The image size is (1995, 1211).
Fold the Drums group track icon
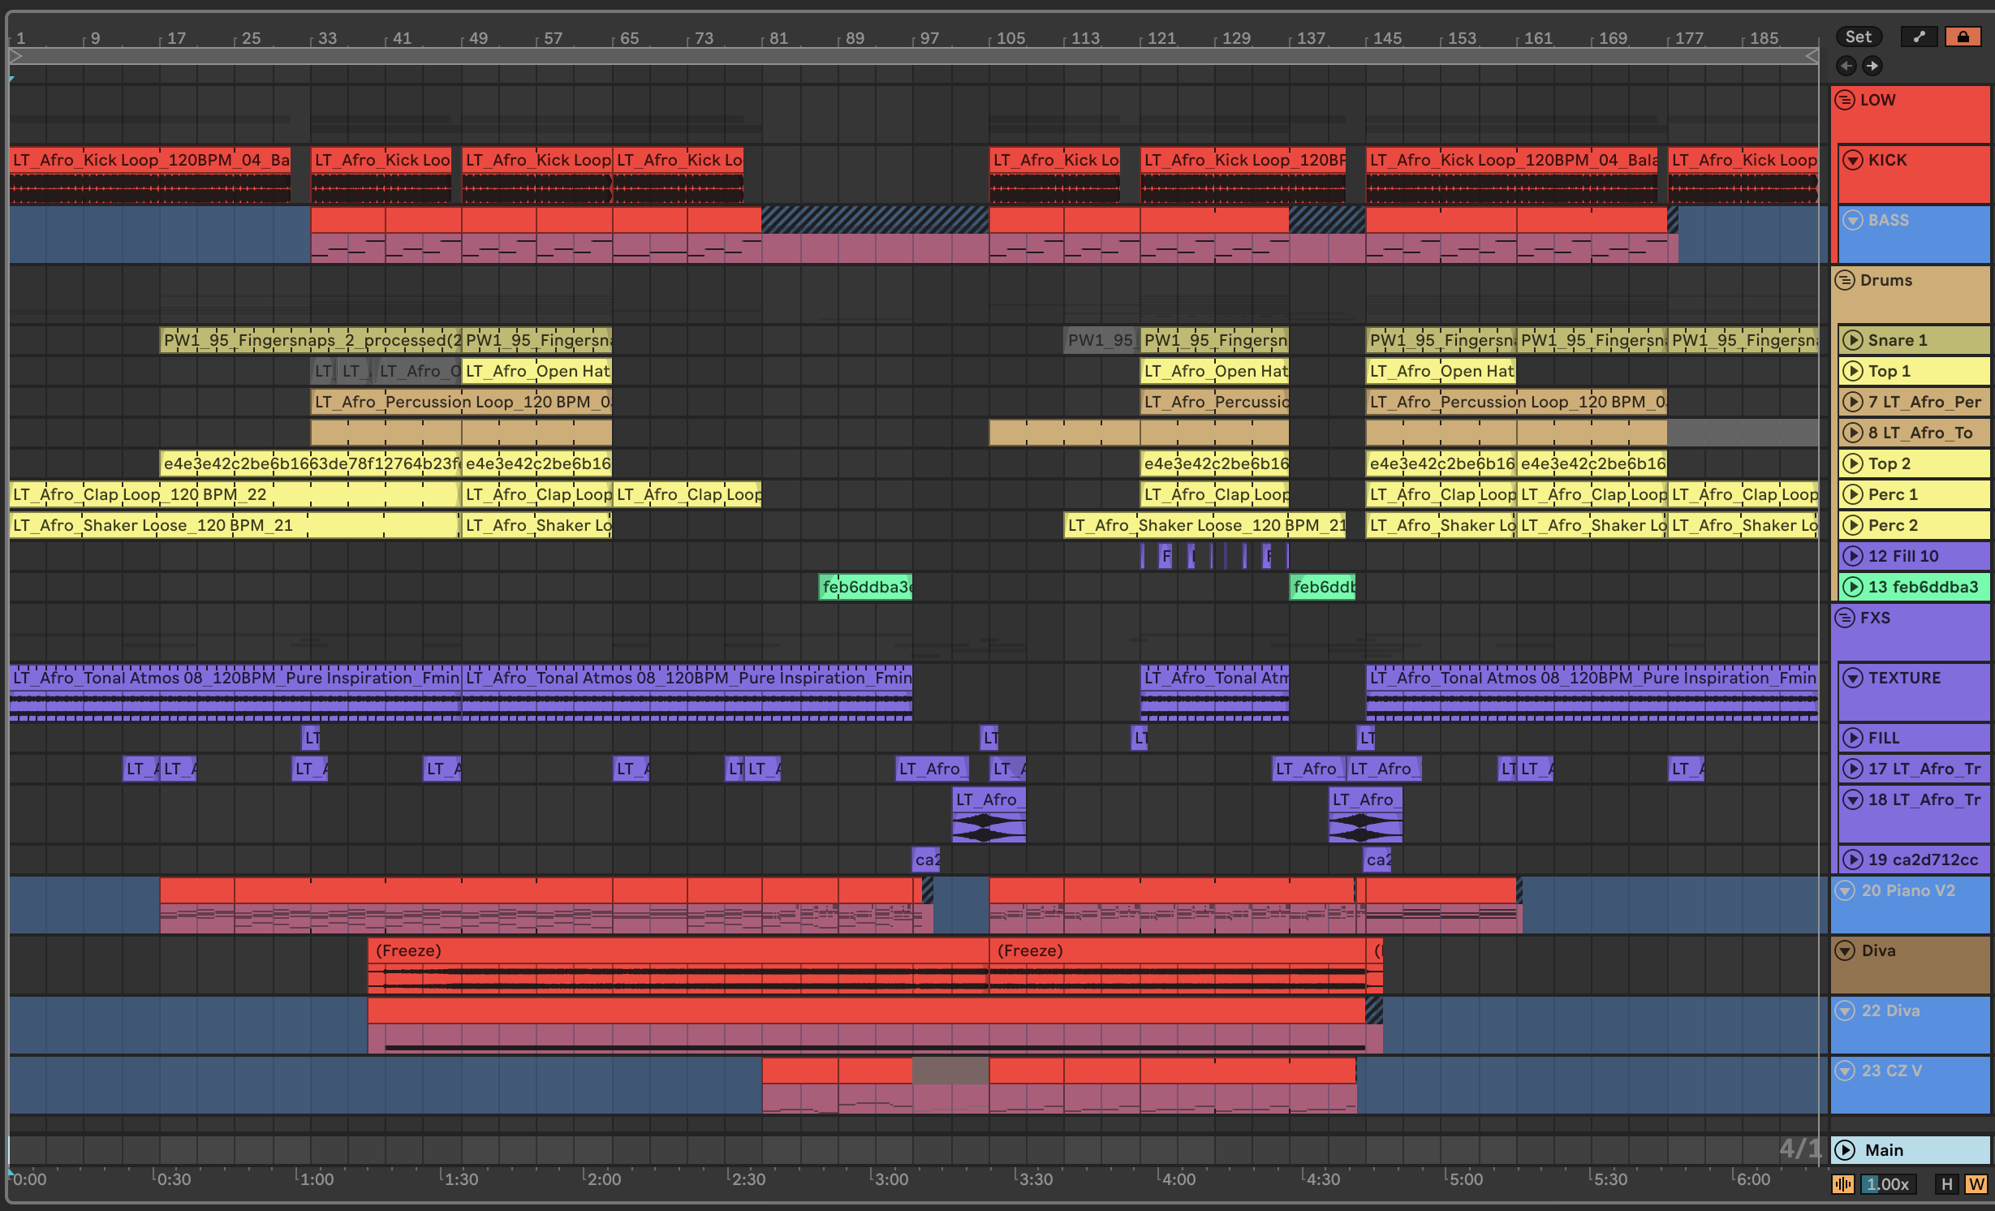pos(1845,280)
